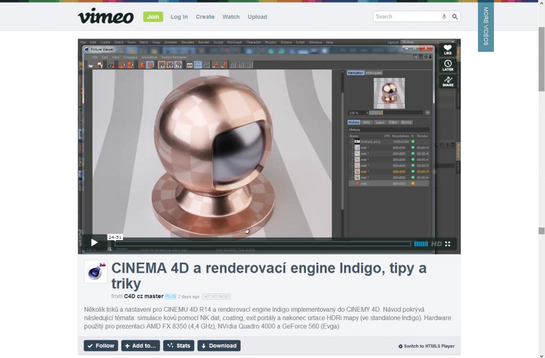
Task: Open the MORE VIDEOS side tab
Action: tap(485, 26)
